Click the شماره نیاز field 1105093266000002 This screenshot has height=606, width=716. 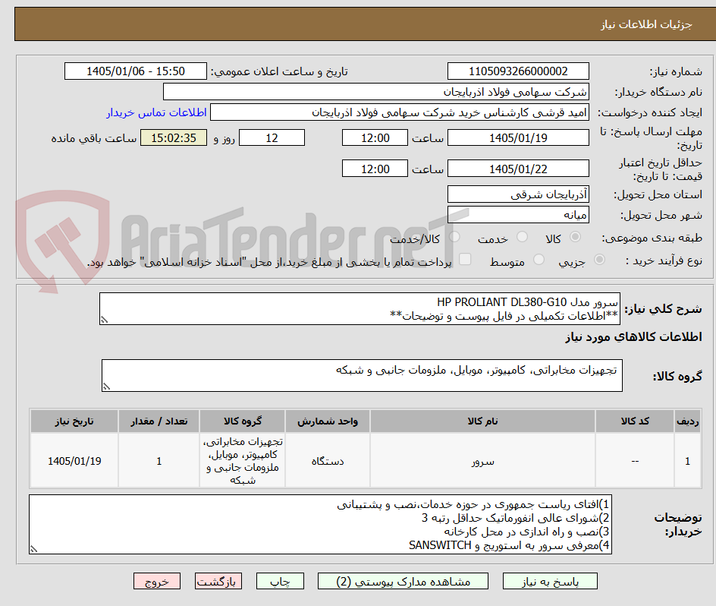(518, 71)
